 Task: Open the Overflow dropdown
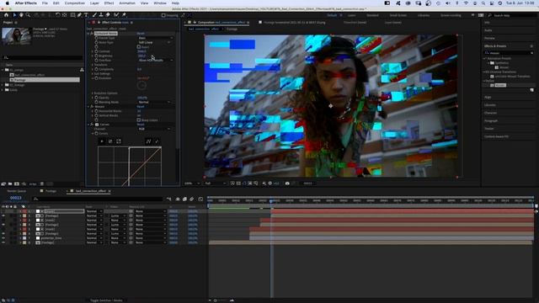155,60
